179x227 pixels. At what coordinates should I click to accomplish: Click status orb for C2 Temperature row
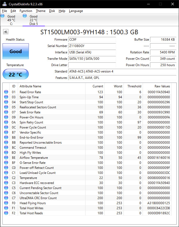6,178
